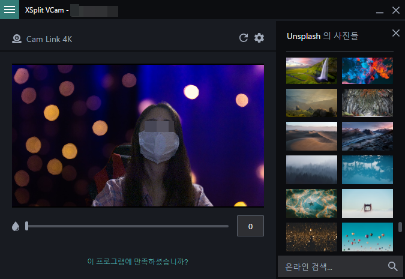Click the blur droplet icon
This screenshot has height=279, width=405.
[16, 226]
